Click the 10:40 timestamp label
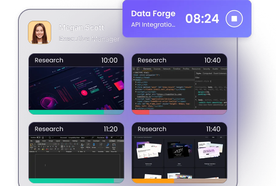This screenshot has width=276, height=186. tap(212, 60)
